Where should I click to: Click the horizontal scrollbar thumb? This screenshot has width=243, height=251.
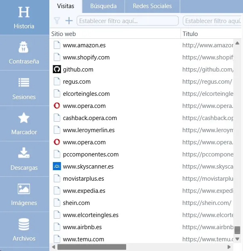click(x=92, y=247)
